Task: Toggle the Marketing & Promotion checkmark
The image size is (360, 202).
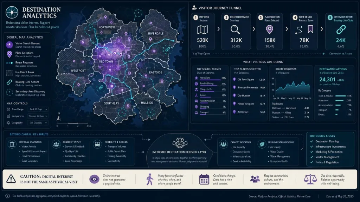Action: (x=311, y=152)
